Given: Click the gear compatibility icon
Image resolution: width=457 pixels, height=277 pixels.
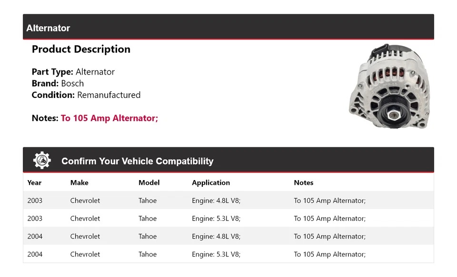Looking at the screenshot, I should [x=42, y=161].
